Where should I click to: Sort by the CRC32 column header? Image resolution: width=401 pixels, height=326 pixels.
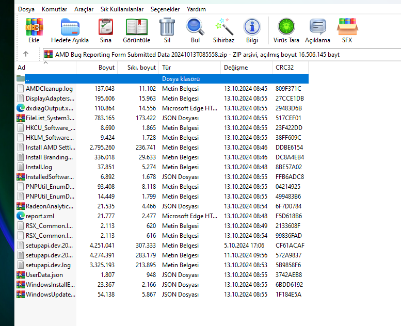coord(290,68)
